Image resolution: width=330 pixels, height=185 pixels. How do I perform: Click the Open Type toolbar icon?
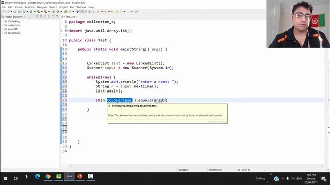[65, 12]
